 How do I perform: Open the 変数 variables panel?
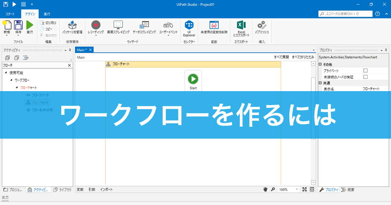click(80, 189)
